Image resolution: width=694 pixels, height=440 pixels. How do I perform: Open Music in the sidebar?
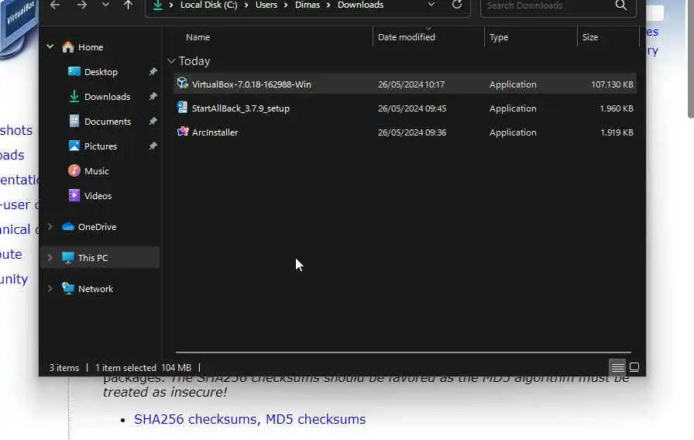click(97, 171)
